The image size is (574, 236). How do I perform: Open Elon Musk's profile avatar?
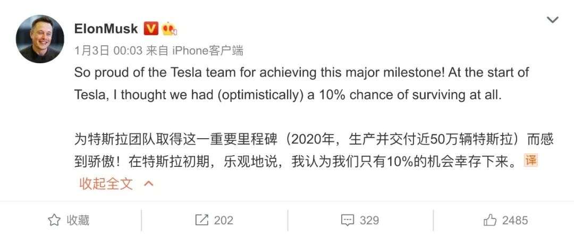tap(40, 39)
